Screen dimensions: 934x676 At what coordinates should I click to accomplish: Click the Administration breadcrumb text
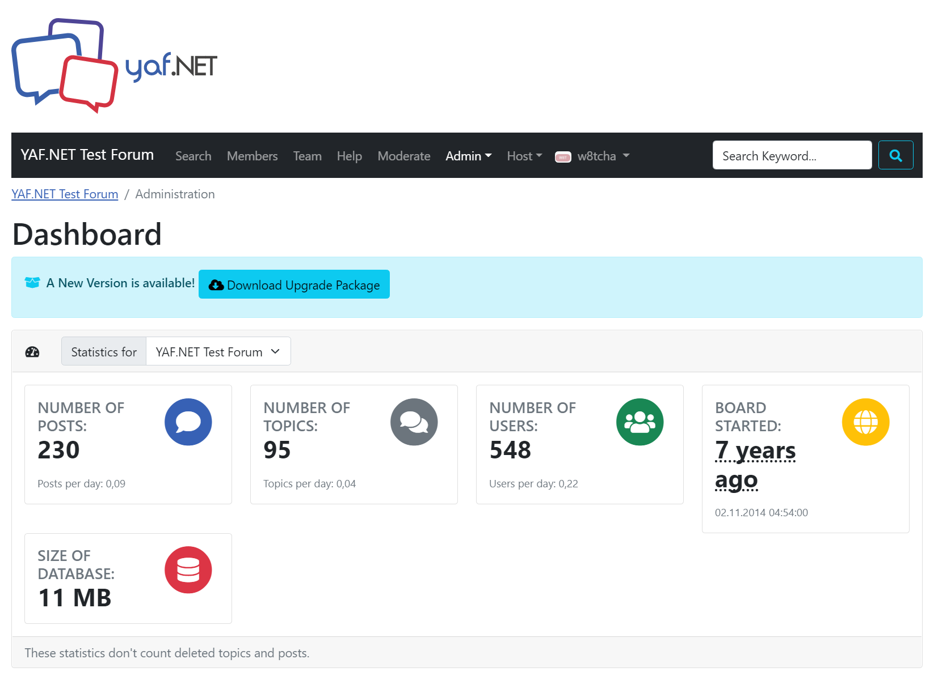pyautogui.click(x=175, y=194)
